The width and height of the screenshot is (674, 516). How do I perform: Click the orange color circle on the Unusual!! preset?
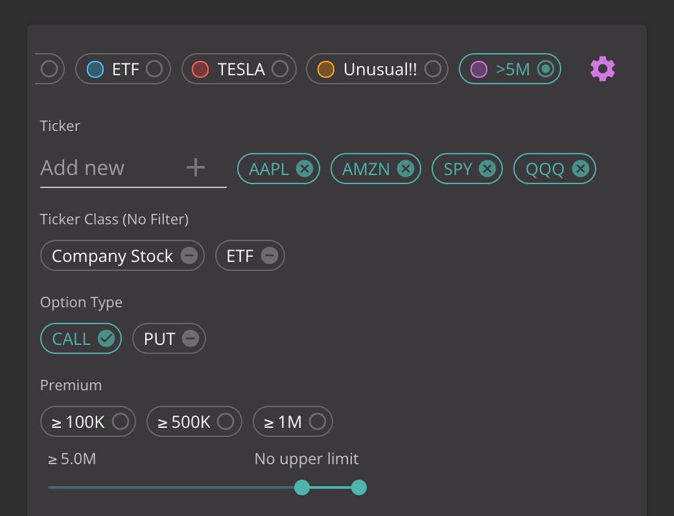(326, 69)
